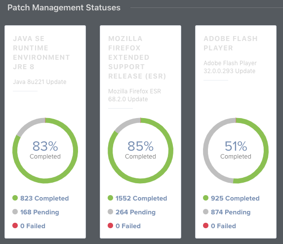
Task: Click the 51% Completed donut chart
Action: pos(236,151)
